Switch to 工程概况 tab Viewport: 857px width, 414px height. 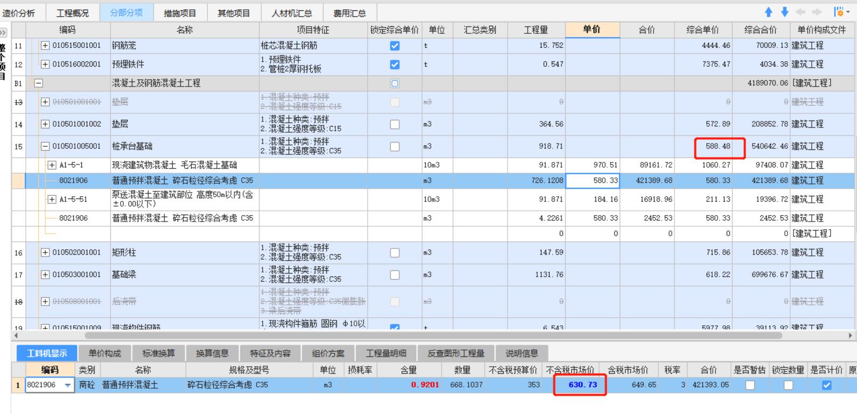(x=73, y=13)
